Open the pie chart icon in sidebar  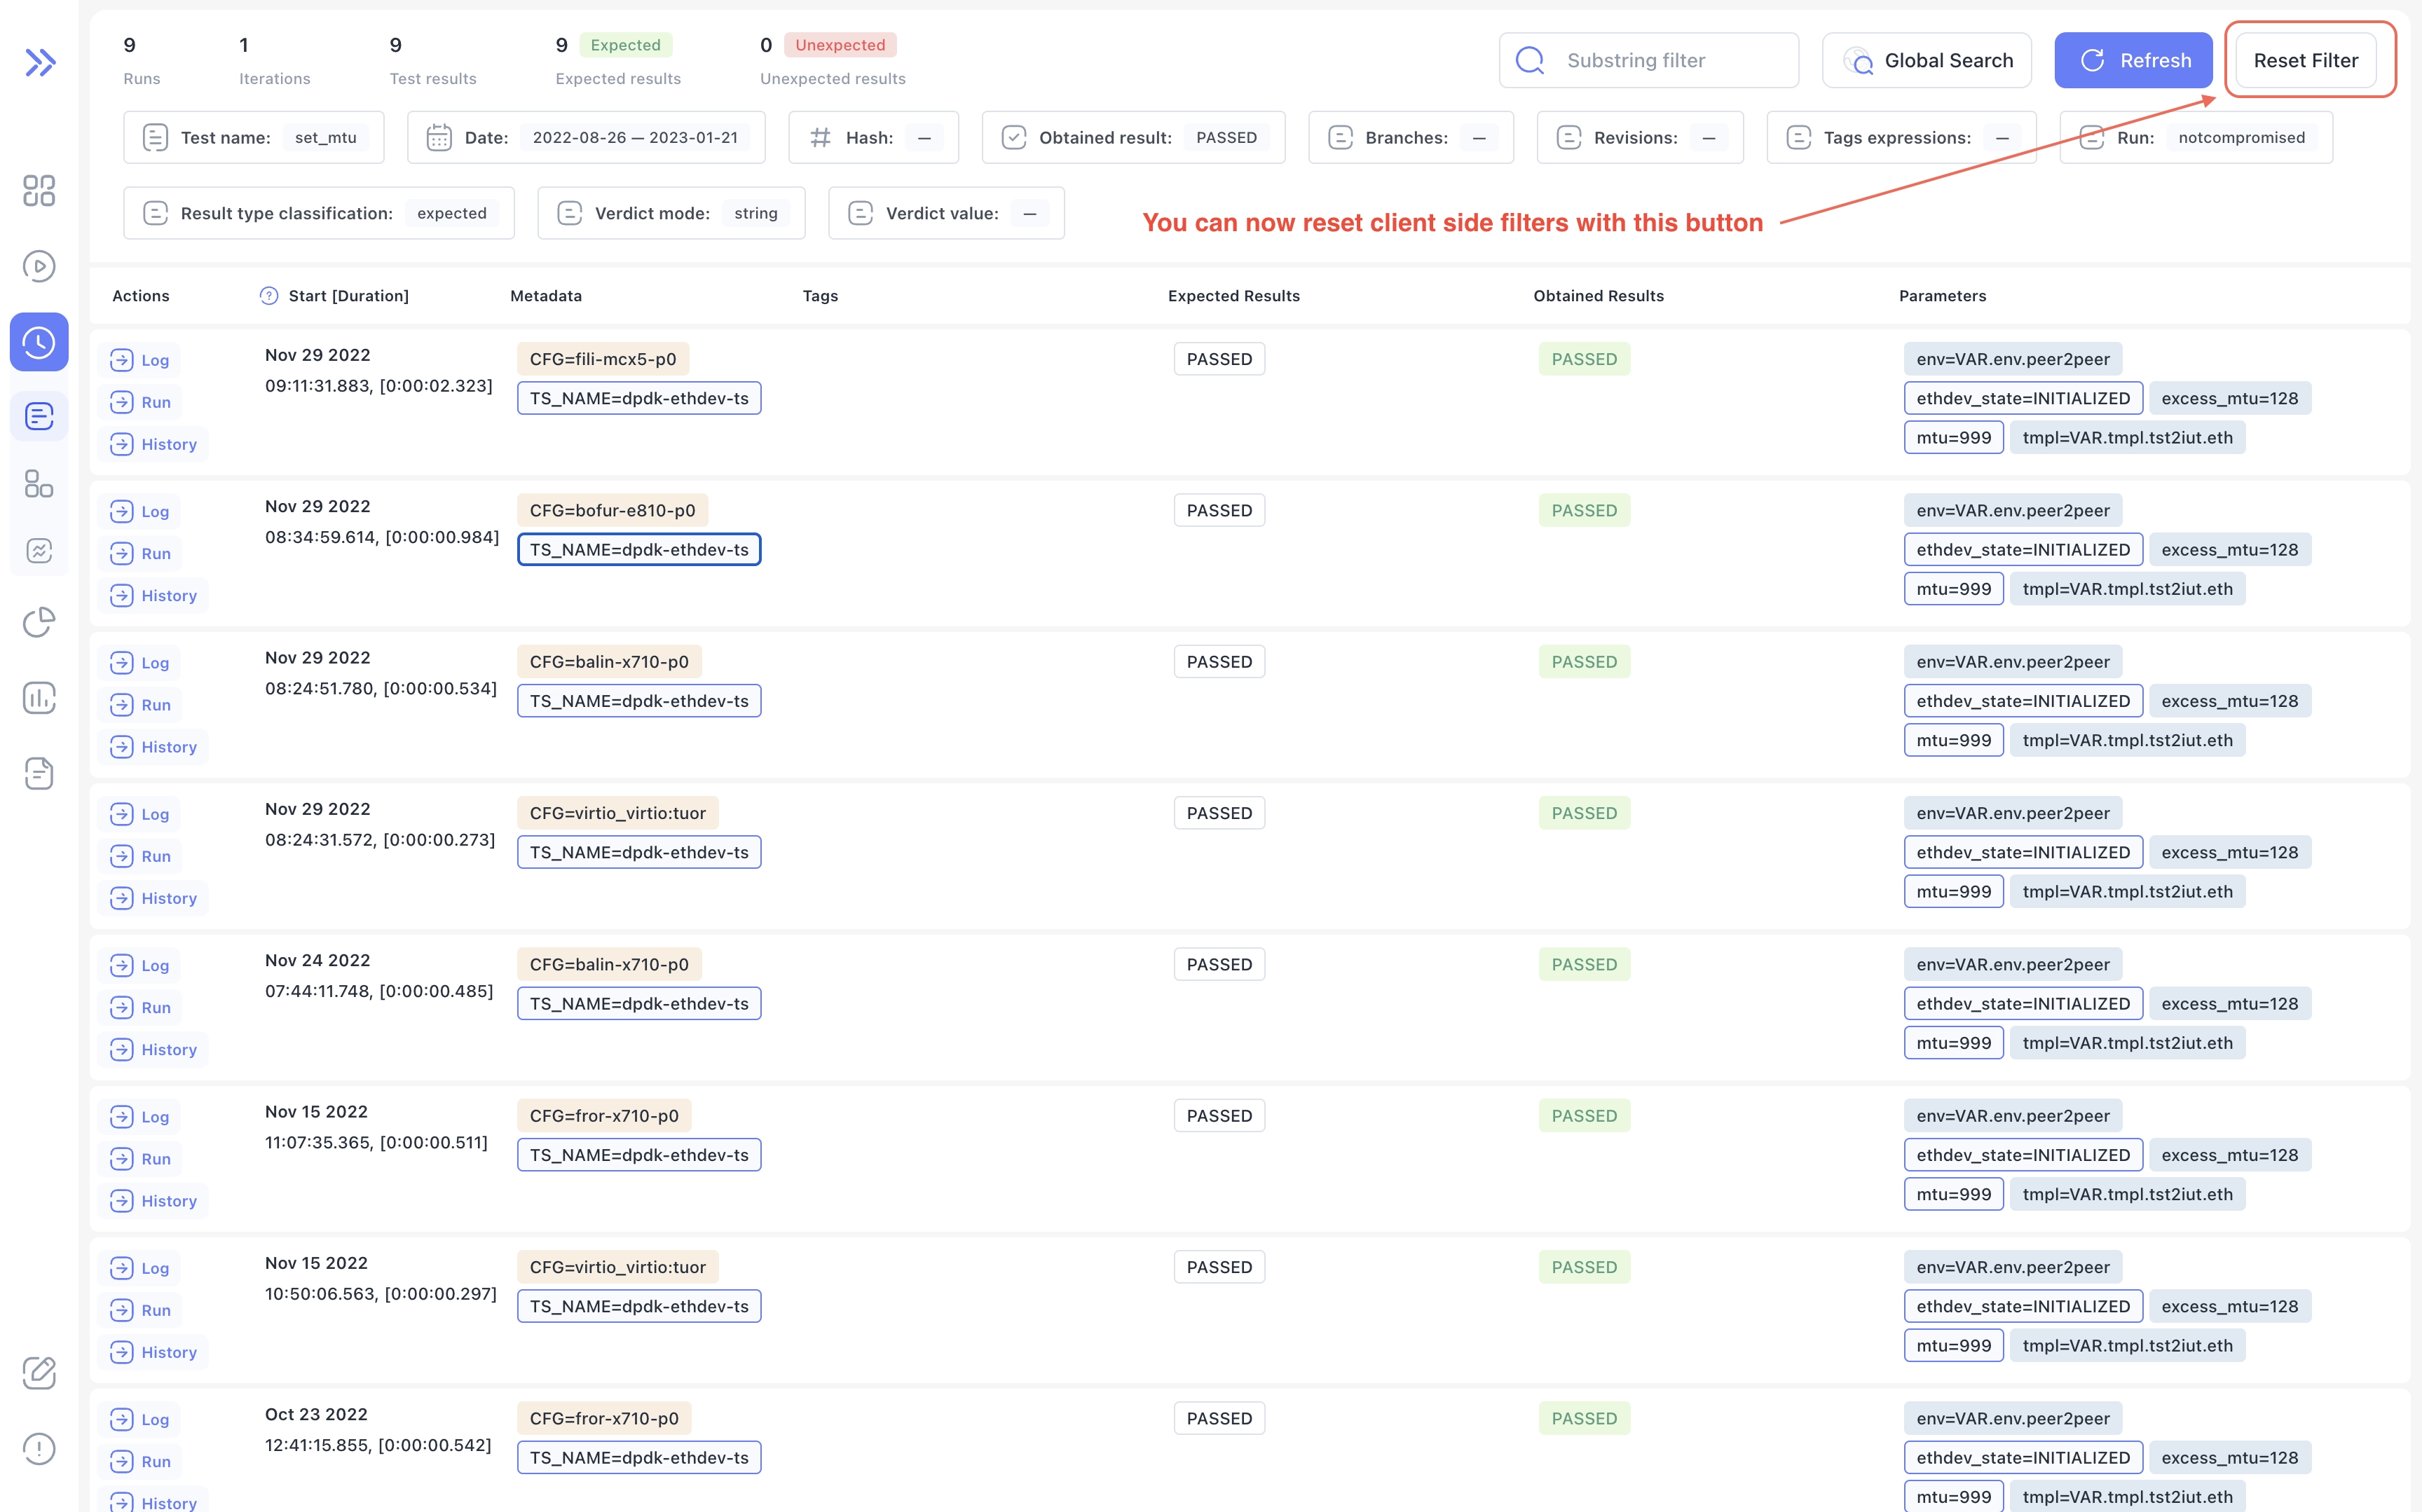click(x=39, y=622)
